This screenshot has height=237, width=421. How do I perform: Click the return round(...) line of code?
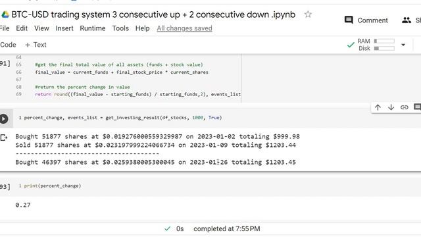coord(137,94)
